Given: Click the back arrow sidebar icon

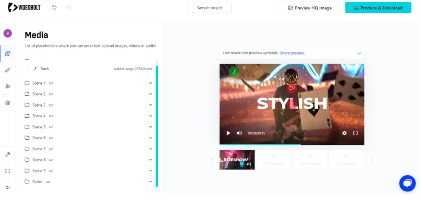Looking at the screenshot, I should pos(7,187).
